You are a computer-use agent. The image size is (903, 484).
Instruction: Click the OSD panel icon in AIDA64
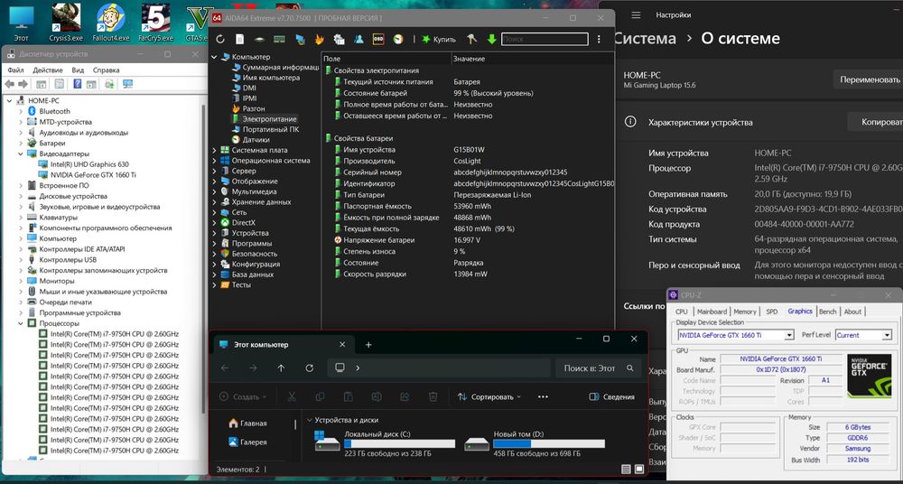coord(377,40)
